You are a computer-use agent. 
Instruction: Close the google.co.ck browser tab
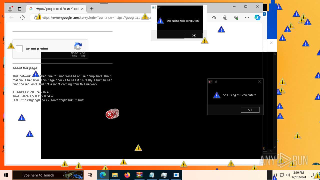82,9
